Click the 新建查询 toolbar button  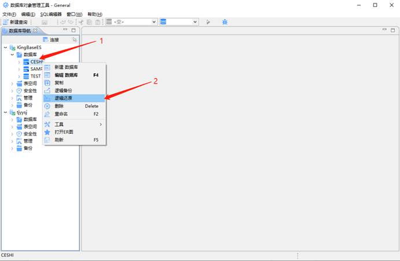pyautogui.click(x=15, y=22)
